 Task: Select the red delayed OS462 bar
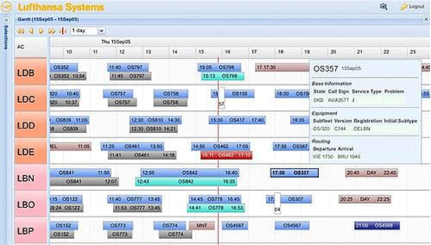click(x=227, y=155)
